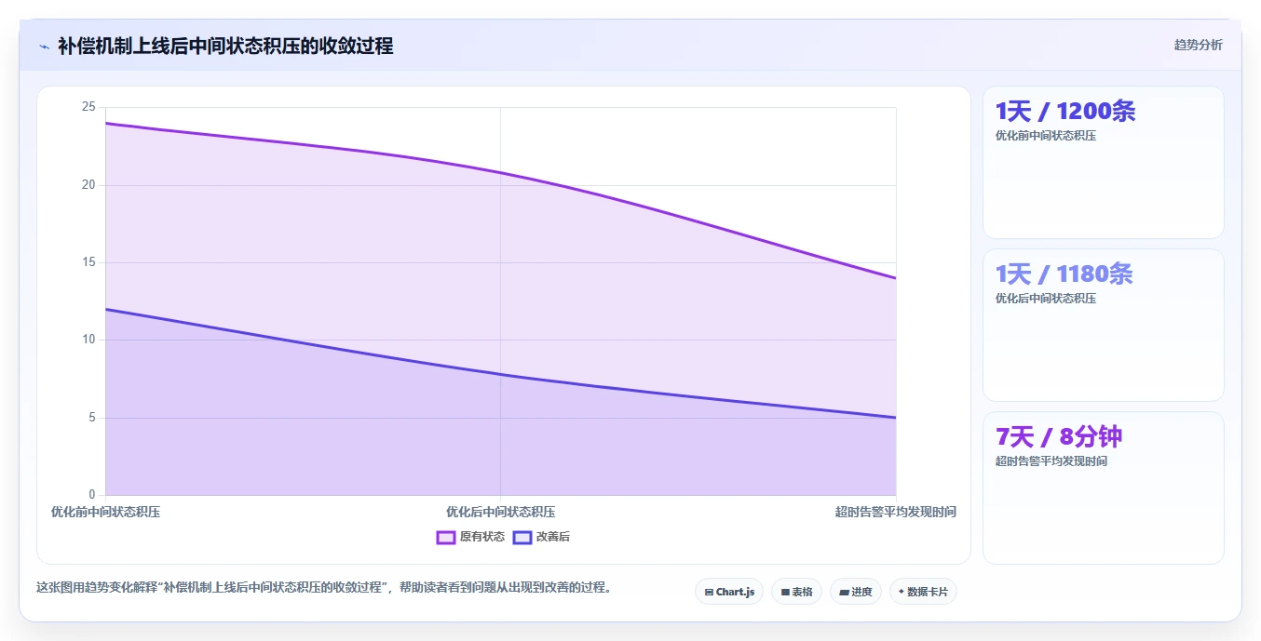Toggle the 原有状态 legend item
Image resolution: width=1261 pixels, height=641 pixels.
pos(471,537)
